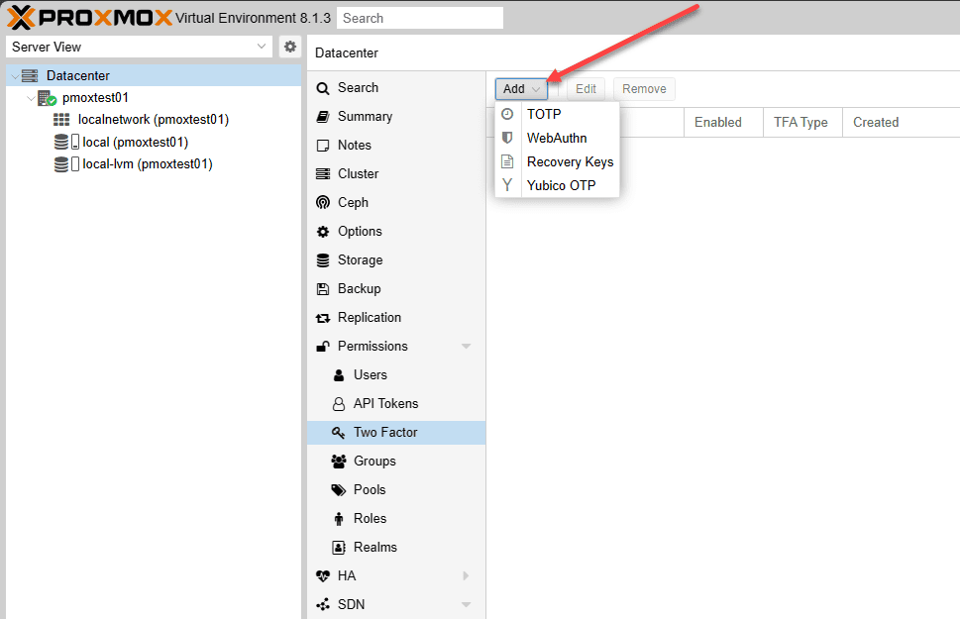Open Backup floppy-disk icon item
Viewport: 960px width, 619px height.
323,289
